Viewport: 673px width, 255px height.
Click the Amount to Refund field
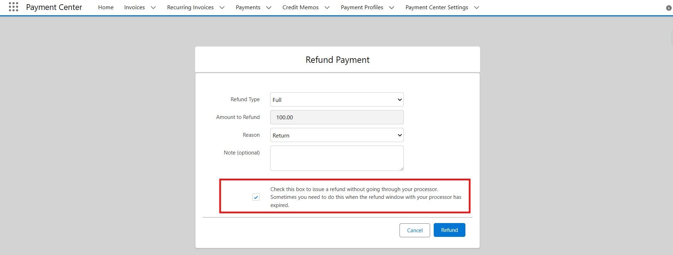click(x=336, y=118)
